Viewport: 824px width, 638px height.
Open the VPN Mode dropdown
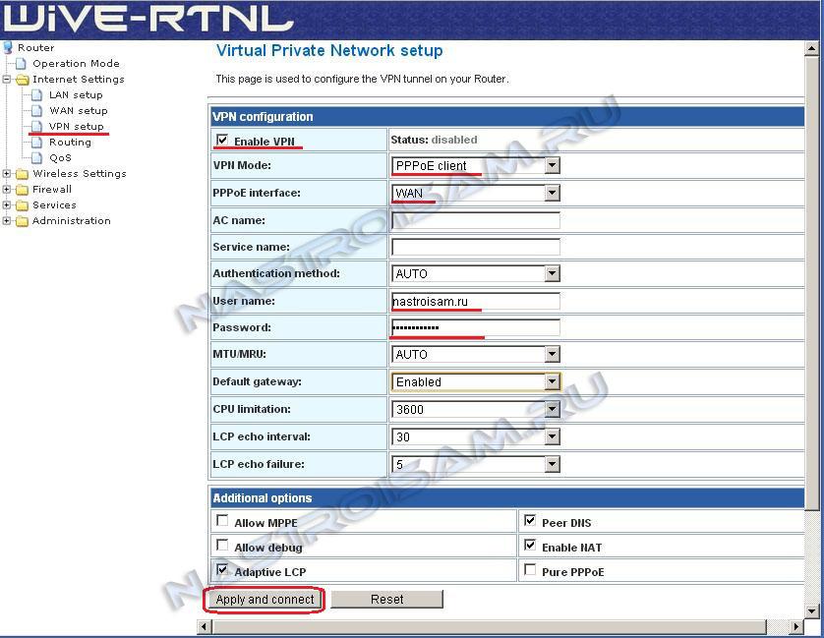(x=552, y=166)
